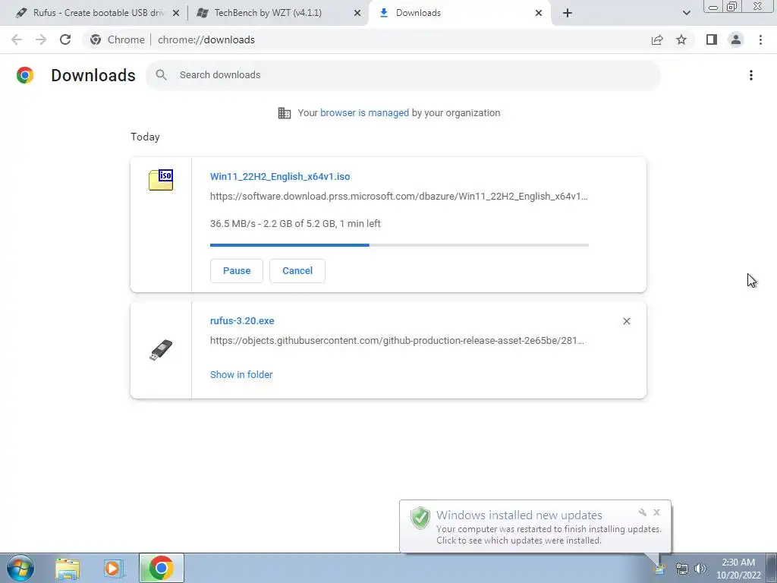This screenshot has width=777, height=583.
Task: Launch Windows Media Player from taskbar
Action: click(x=113, y=568)
